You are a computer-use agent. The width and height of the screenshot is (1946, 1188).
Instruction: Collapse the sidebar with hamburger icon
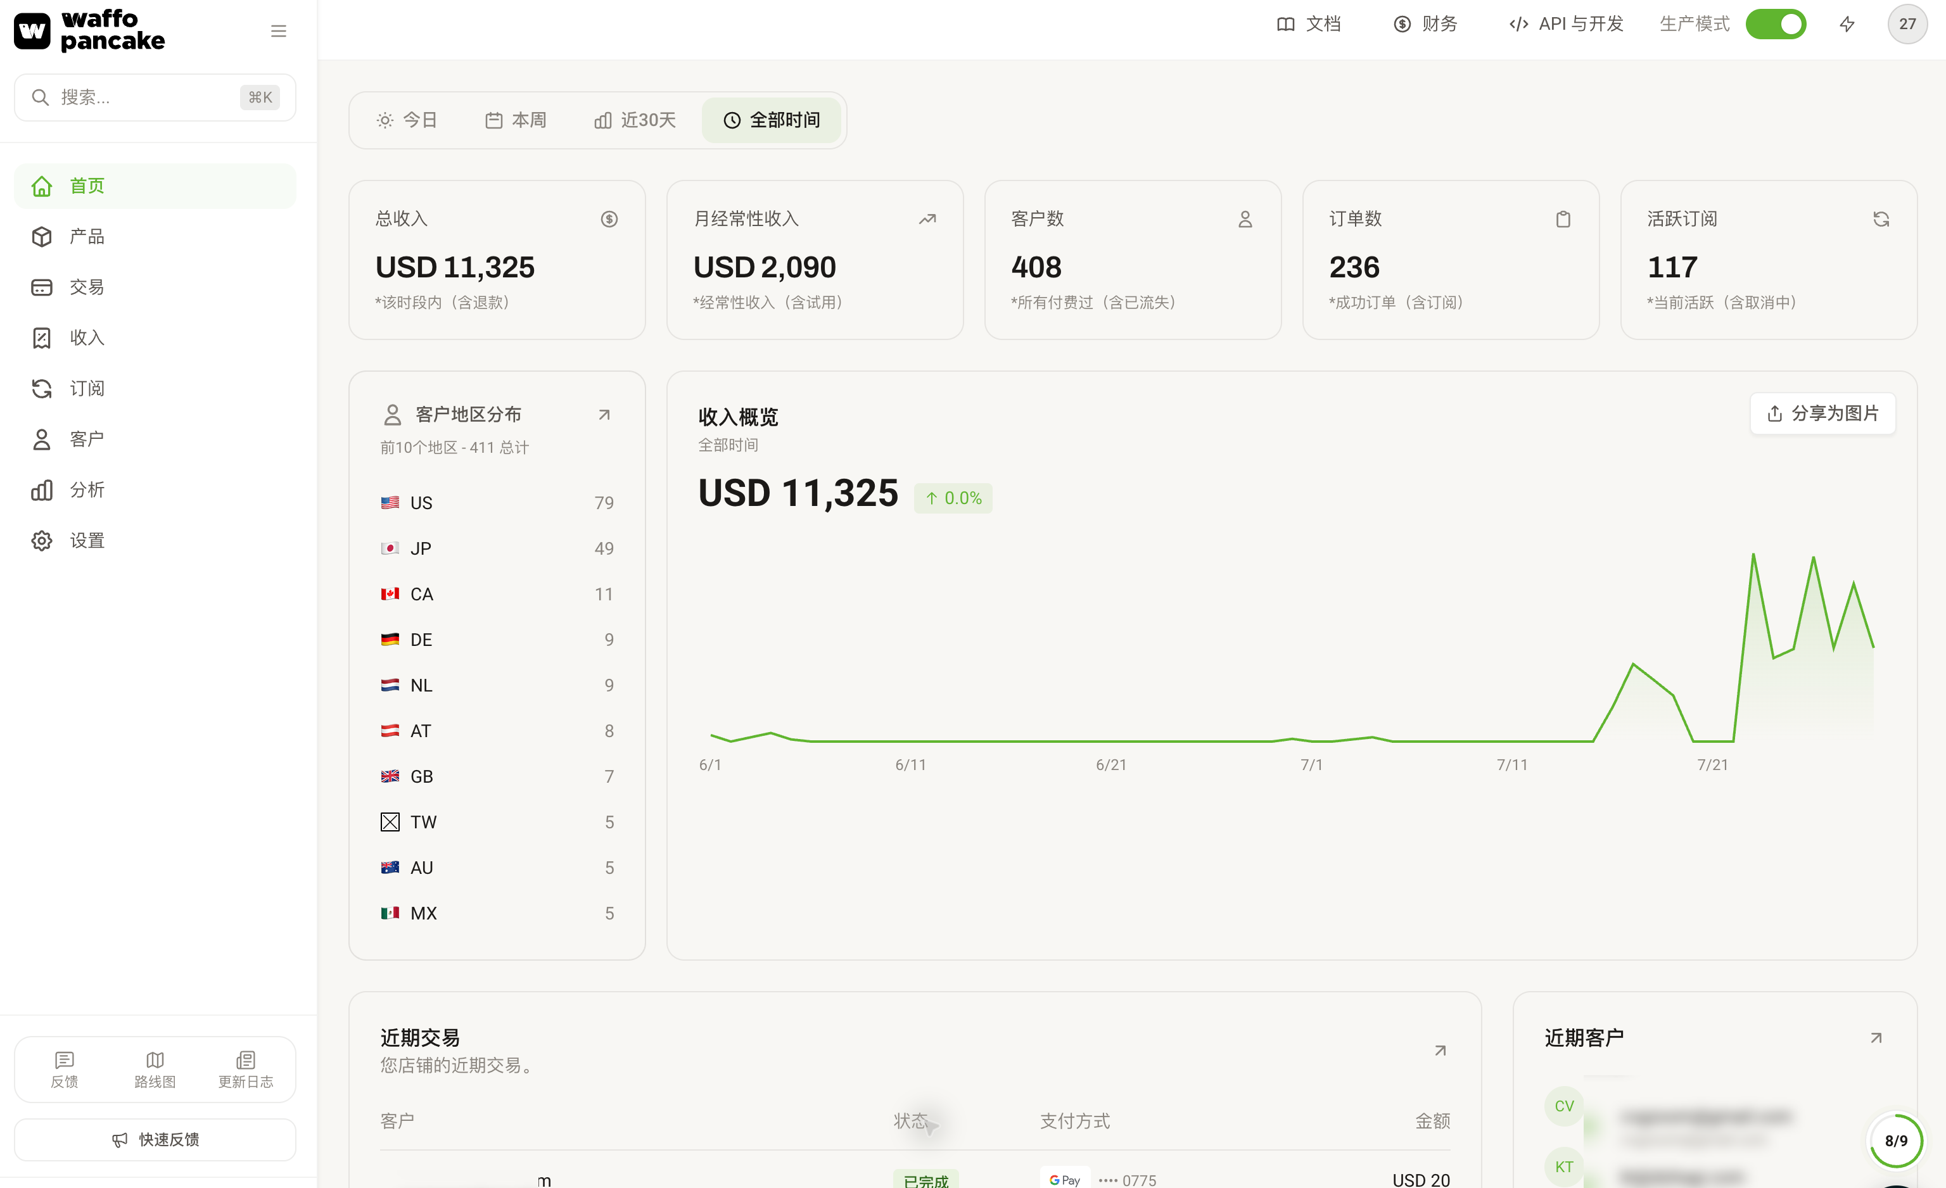pos(278,31)
